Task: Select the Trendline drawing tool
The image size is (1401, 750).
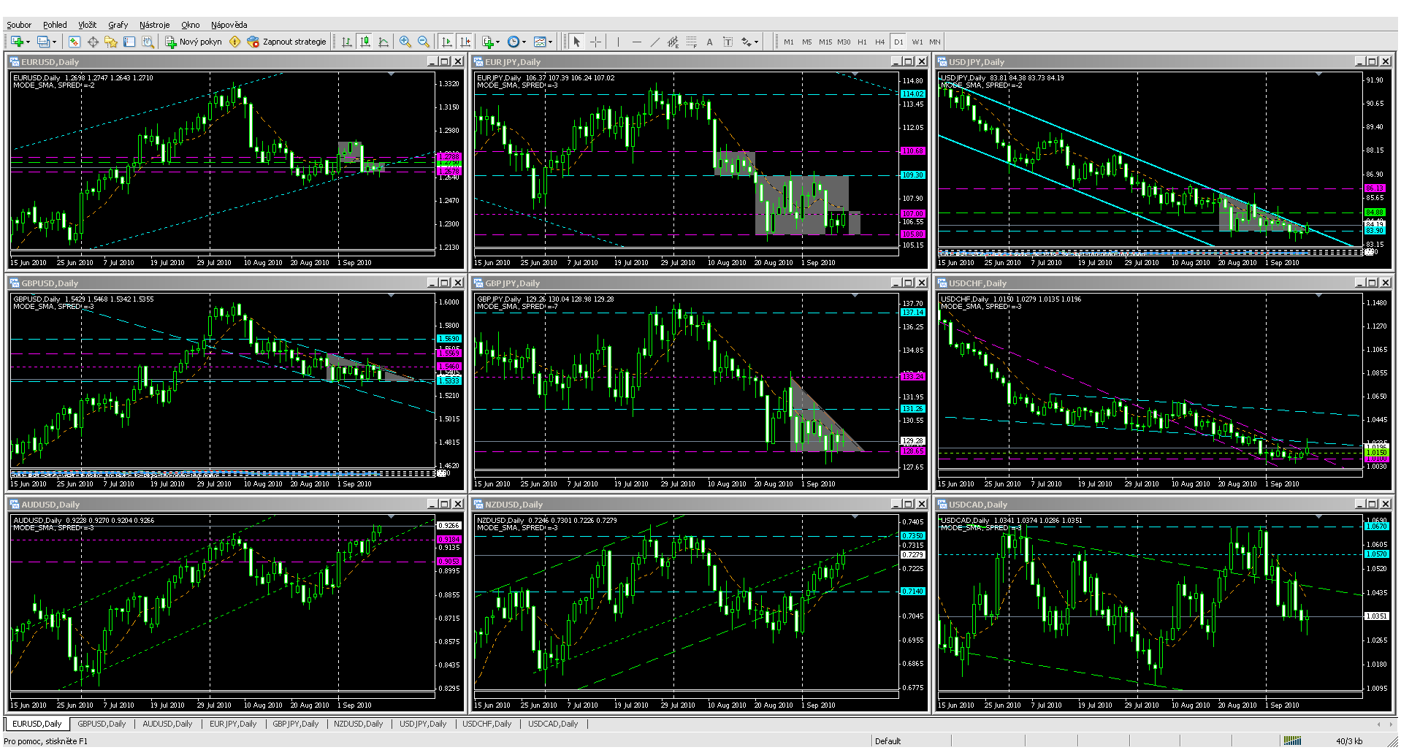Action: pos(654,42)
